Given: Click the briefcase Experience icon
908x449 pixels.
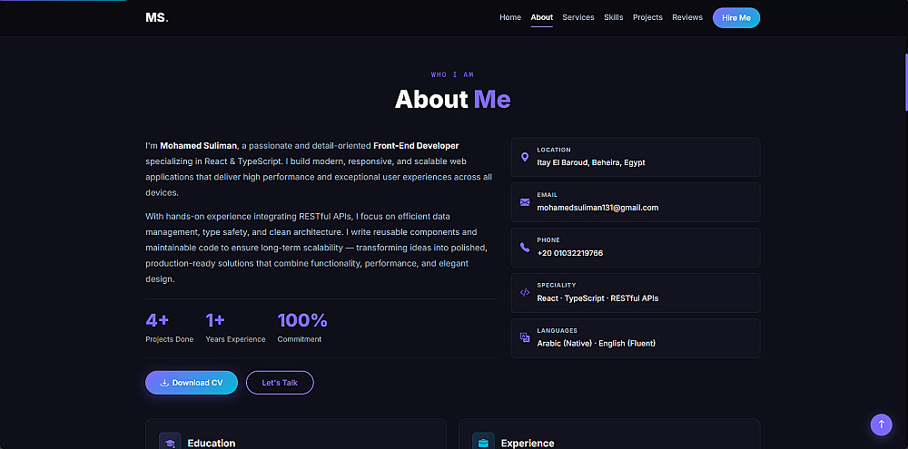Looking at the screenshot, I should coord(483,442).
